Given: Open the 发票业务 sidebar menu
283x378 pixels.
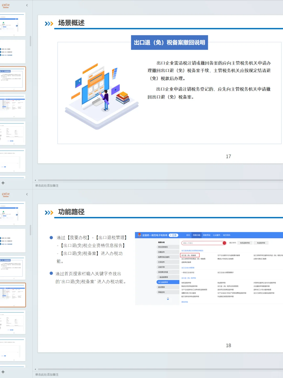Looking at the screenshot, I should (168, 252).
